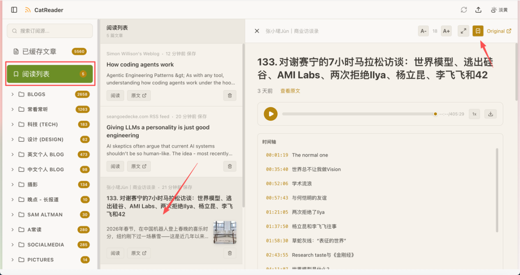Viewport: 520px width, 275px height.
Task: Open the PICTURES folder
Action: (50, 260)
